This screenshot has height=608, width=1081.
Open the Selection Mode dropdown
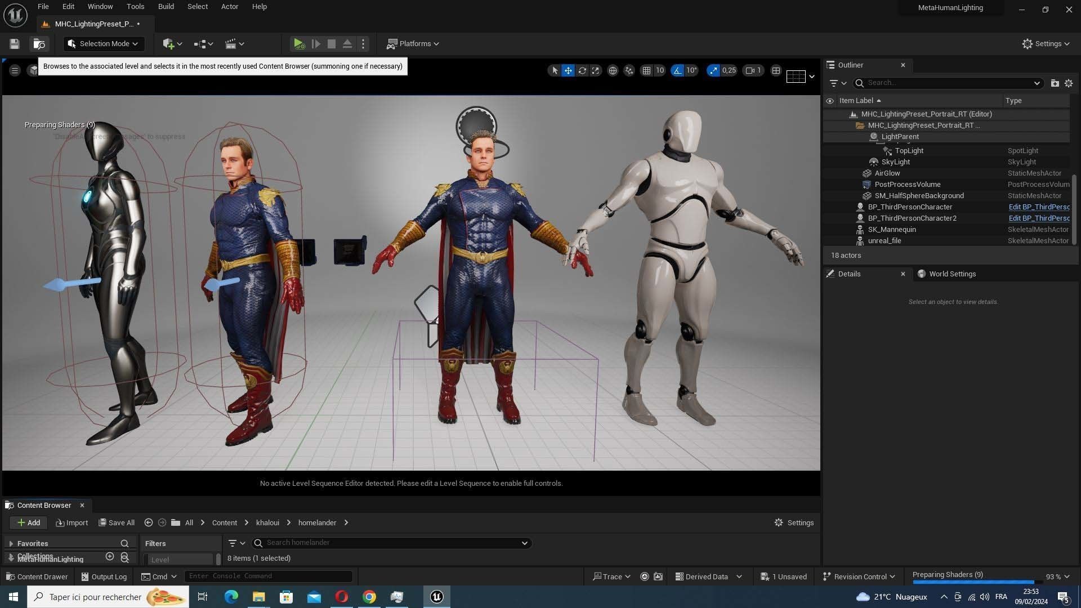tap(104, 44)
